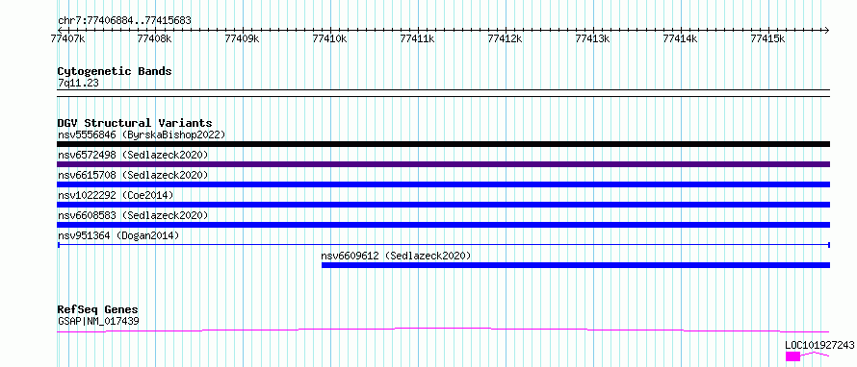The width and height of the screenshot is (857, 367).
Task: Click the nsv6608583 blue variant bar
Action: 443,225
